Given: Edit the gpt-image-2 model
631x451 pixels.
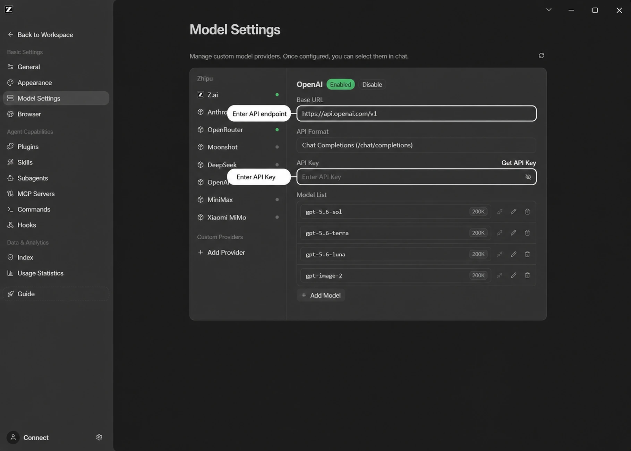Looking at the screenshot, I should click(513, 275).
